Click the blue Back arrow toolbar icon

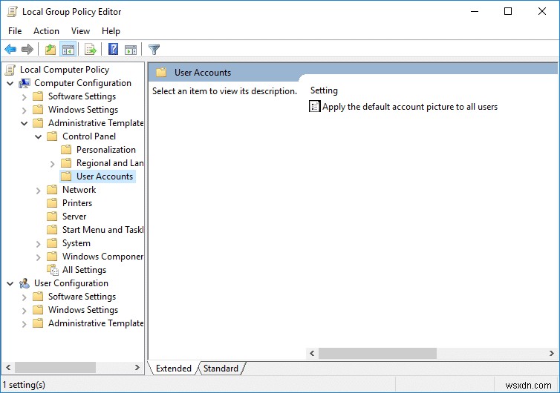10,49
